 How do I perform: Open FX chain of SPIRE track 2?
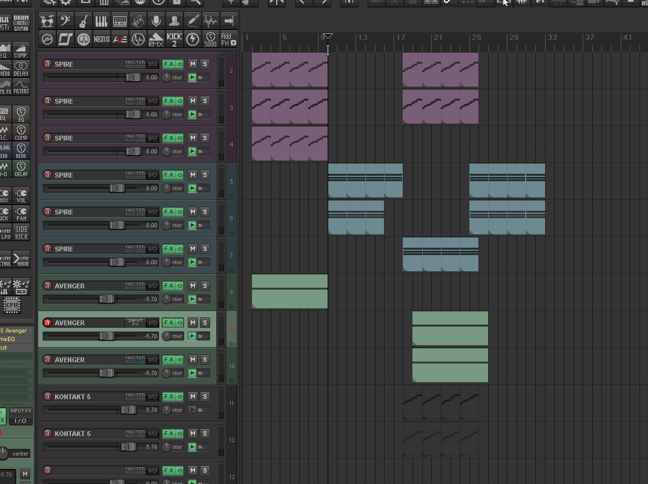[169, 64]
